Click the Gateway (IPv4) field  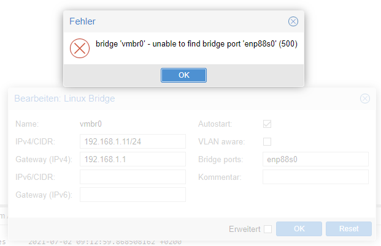click(x=133, y=160)
